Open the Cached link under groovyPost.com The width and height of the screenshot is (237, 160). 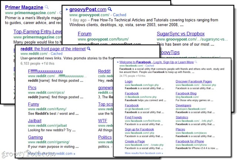click(119, 15)
